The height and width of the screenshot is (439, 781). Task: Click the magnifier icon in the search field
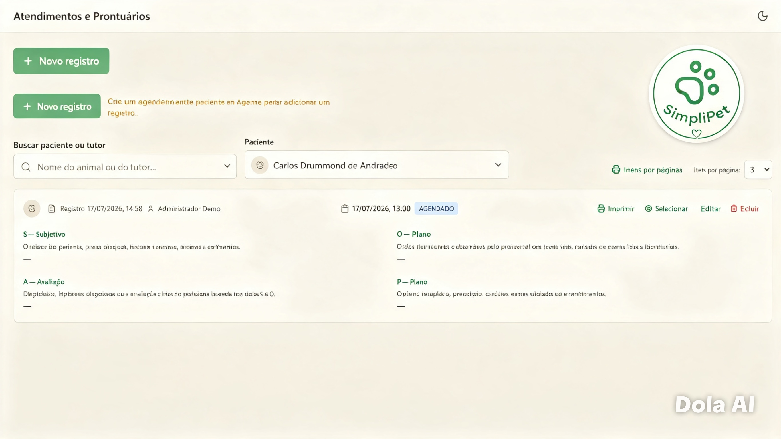pyautogui.click(x=26, y=167)
